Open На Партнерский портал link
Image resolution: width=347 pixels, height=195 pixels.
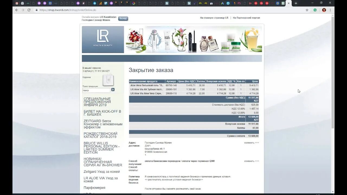246,18
